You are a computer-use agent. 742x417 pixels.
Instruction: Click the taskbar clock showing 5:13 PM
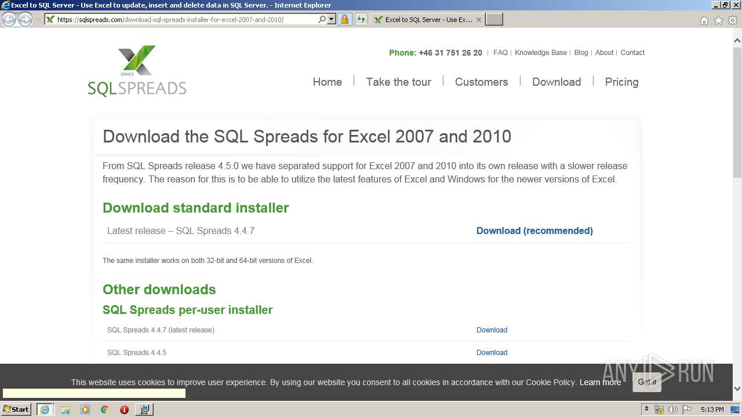tap(712, 409)
